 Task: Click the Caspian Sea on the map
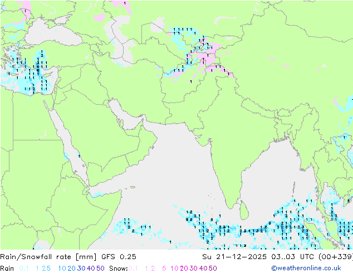click(118, 42)
